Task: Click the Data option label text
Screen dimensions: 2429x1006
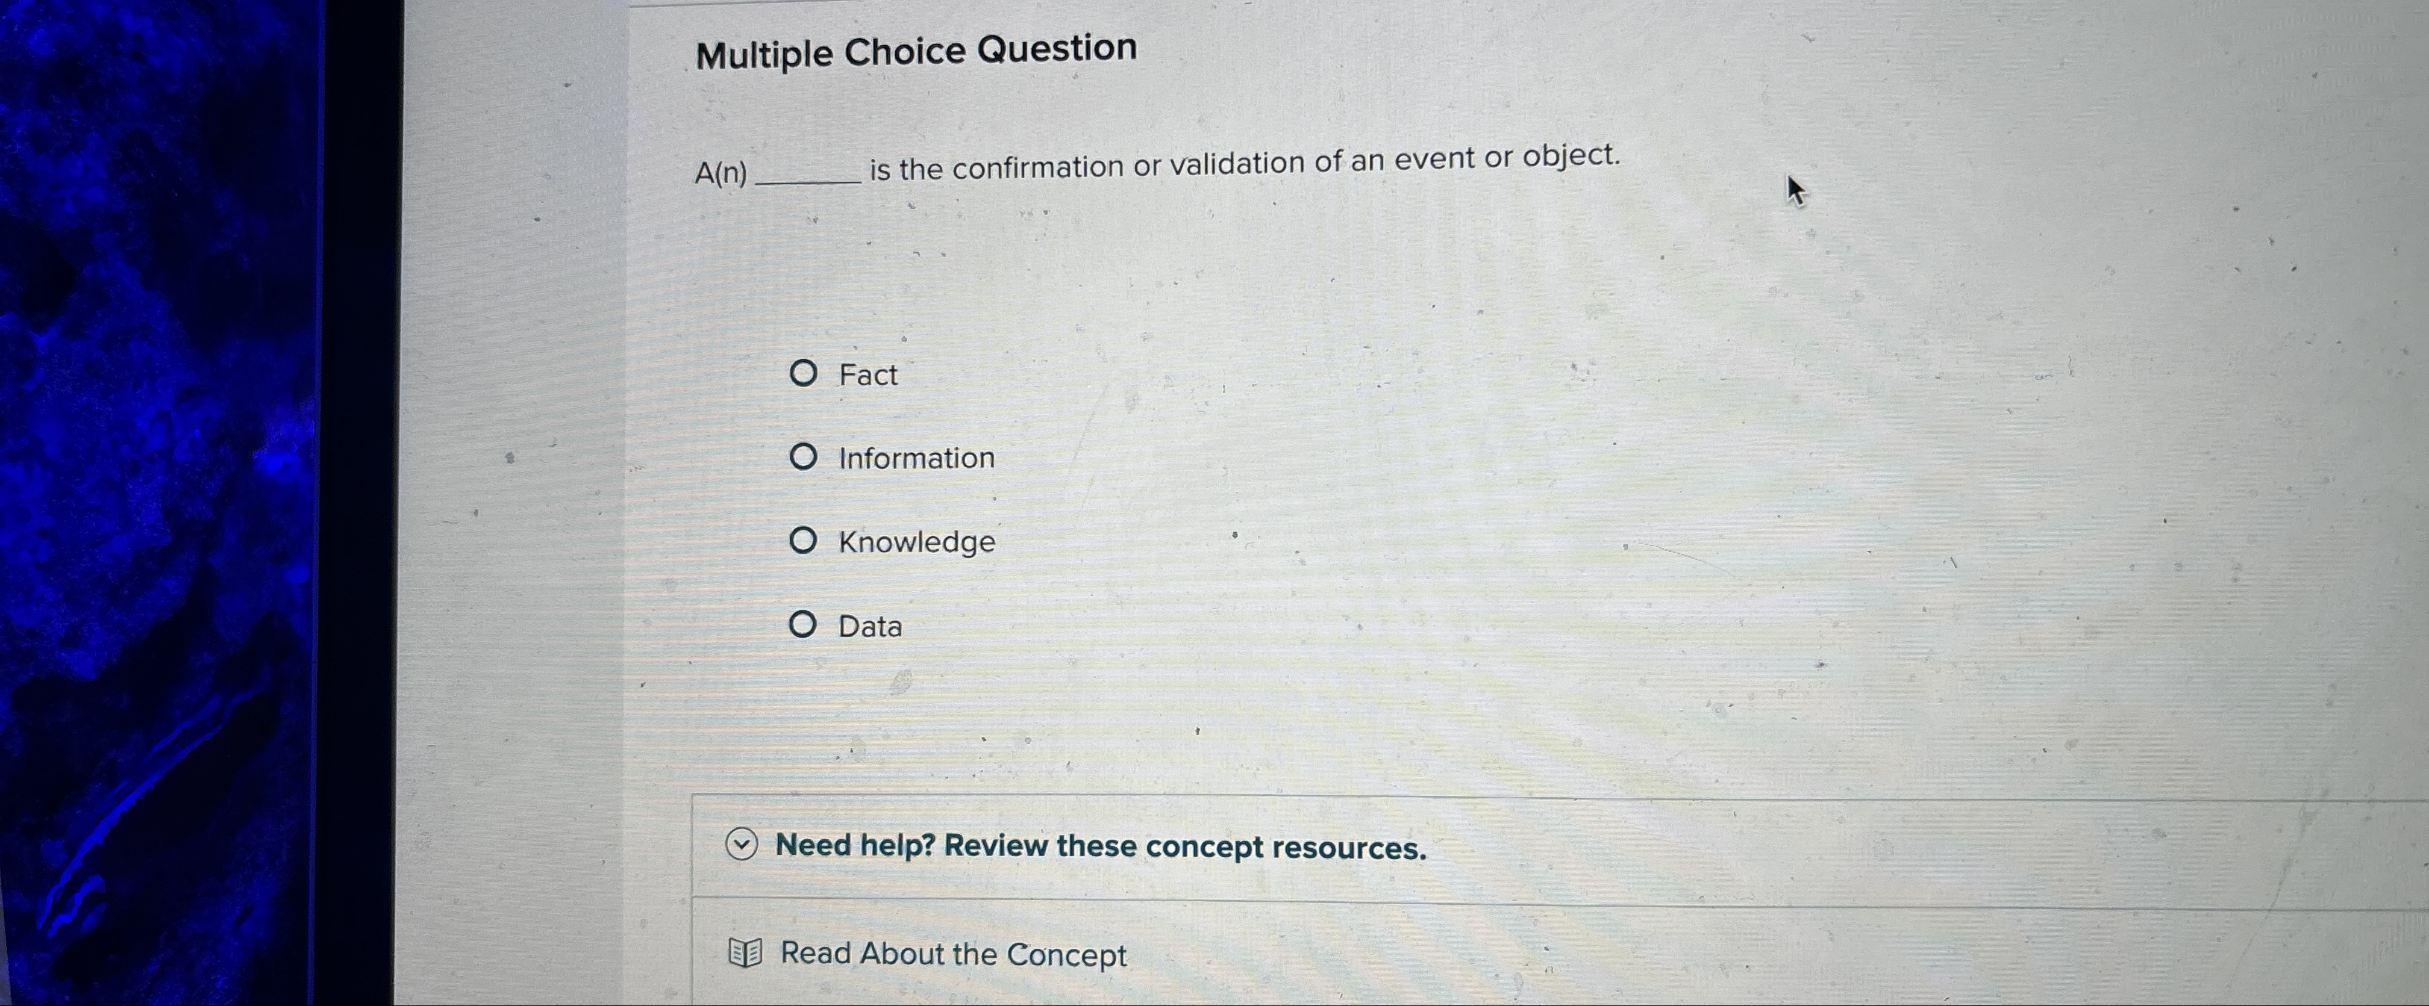Action: pyautogui.click(x=869, y=626)
